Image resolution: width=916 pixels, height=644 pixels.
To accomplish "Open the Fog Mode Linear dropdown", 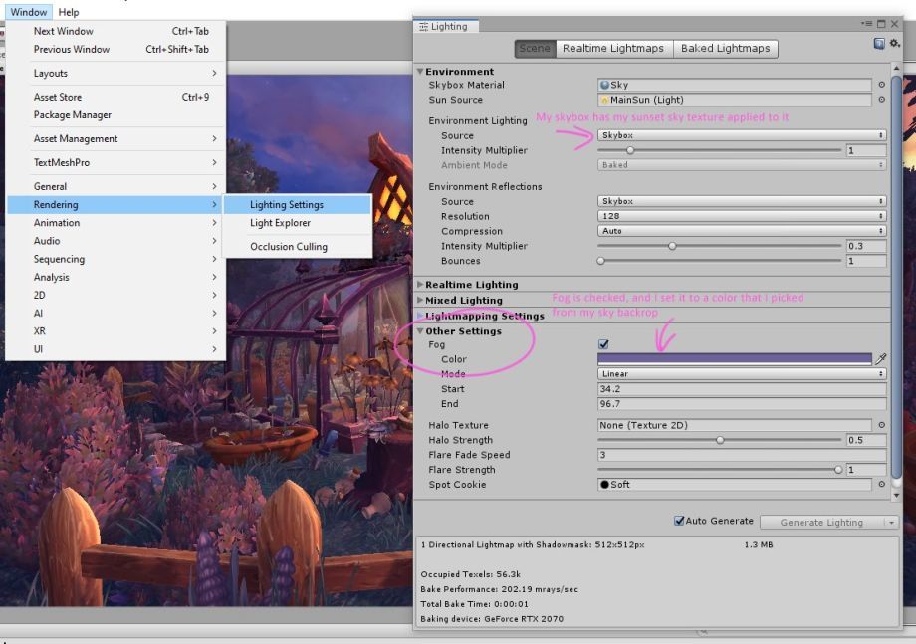I will (x=742, y=373).
